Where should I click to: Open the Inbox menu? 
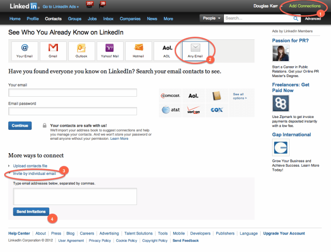108,19
